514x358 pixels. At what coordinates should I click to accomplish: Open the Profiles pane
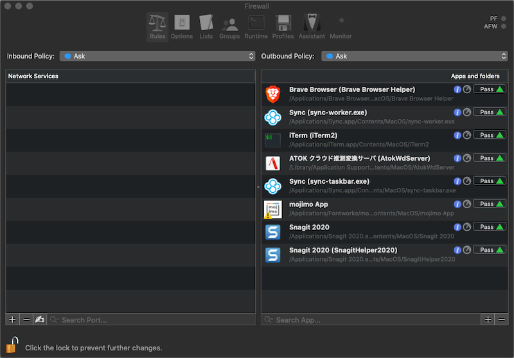click(x=283, y=26)
